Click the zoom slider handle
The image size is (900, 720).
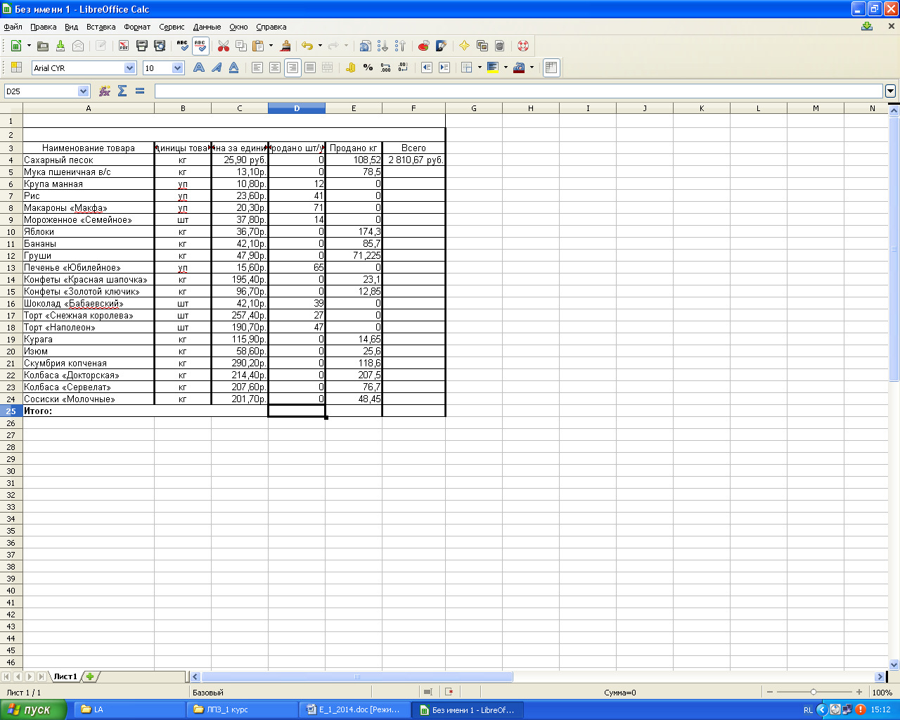pos(814,693)
